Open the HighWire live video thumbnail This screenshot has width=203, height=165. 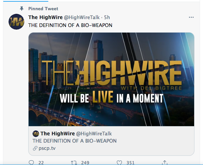pyautogui.click(x=111, y=79)
